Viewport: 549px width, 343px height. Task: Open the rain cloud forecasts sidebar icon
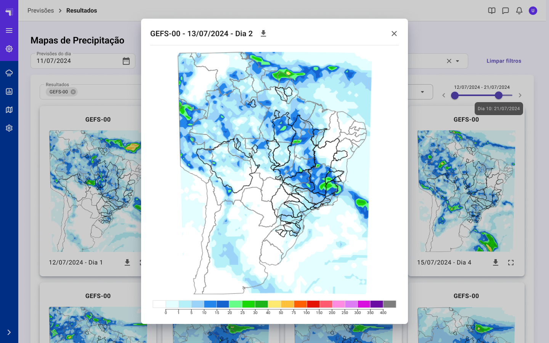[9, 73]
